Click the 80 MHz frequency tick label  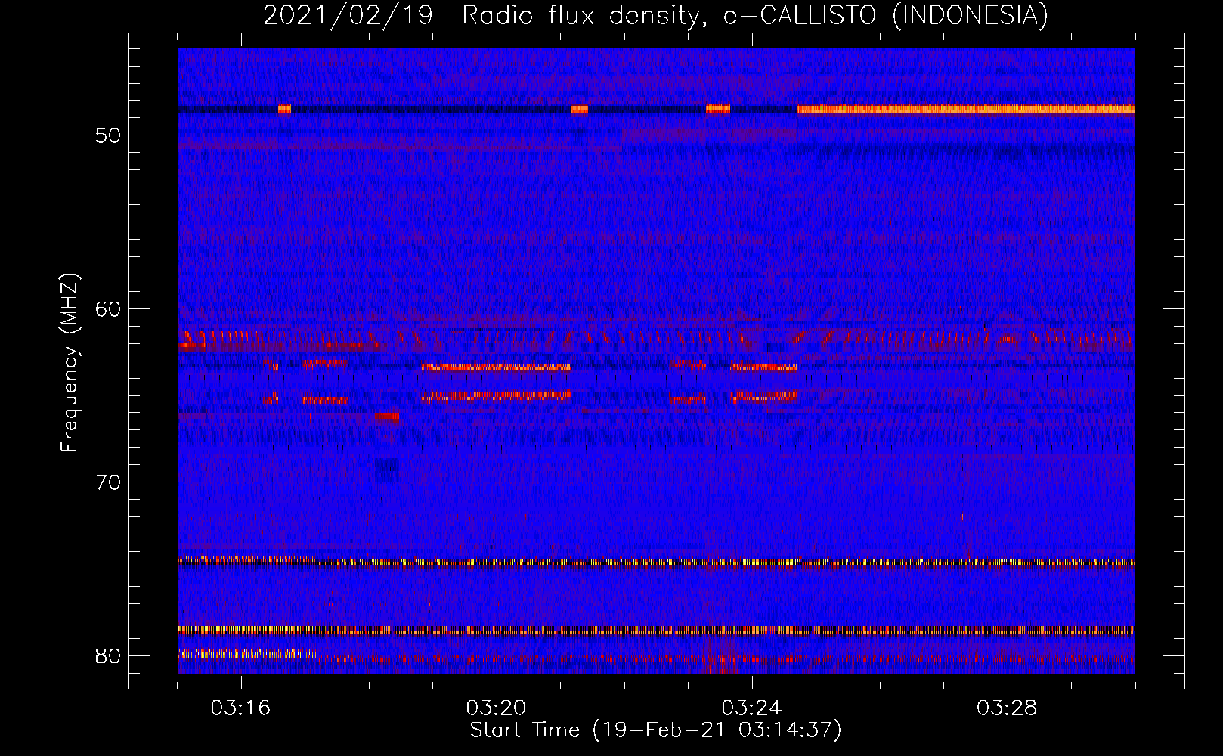click(x=108, y=655)
